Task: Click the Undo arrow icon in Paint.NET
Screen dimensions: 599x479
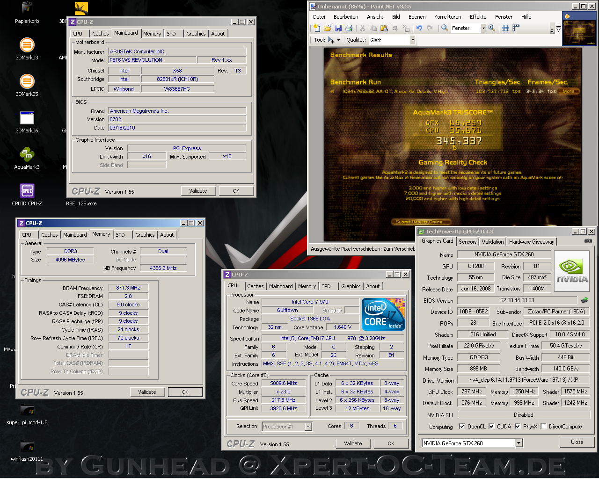Action: [x=419, y=28]
